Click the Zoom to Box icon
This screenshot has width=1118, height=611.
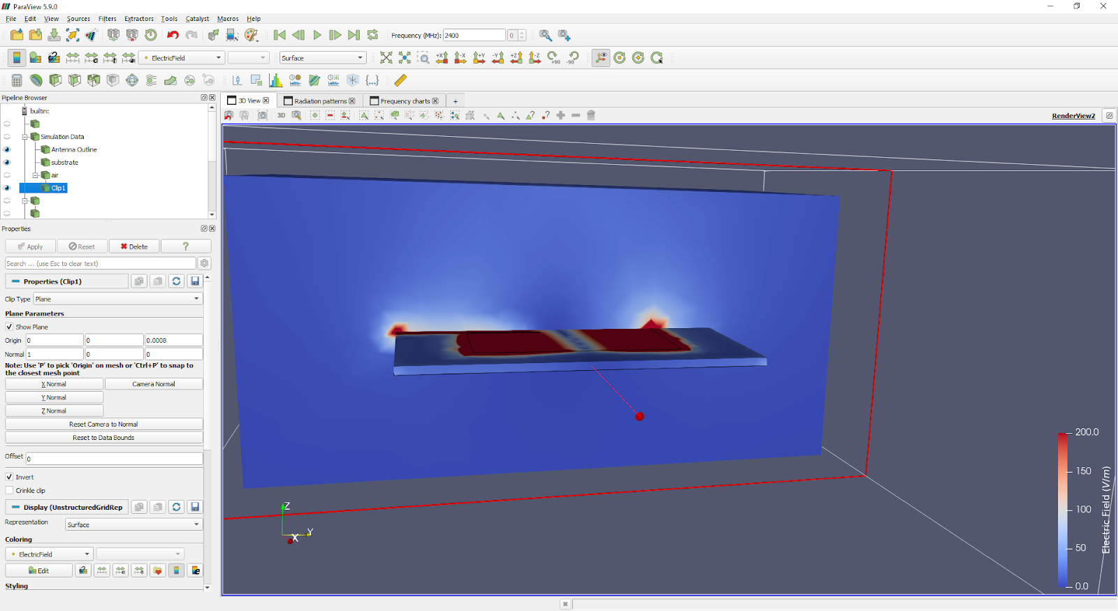[423, 58]
